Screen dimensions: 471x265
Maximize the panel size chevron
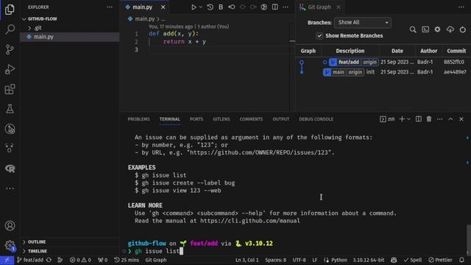[450, 119]
